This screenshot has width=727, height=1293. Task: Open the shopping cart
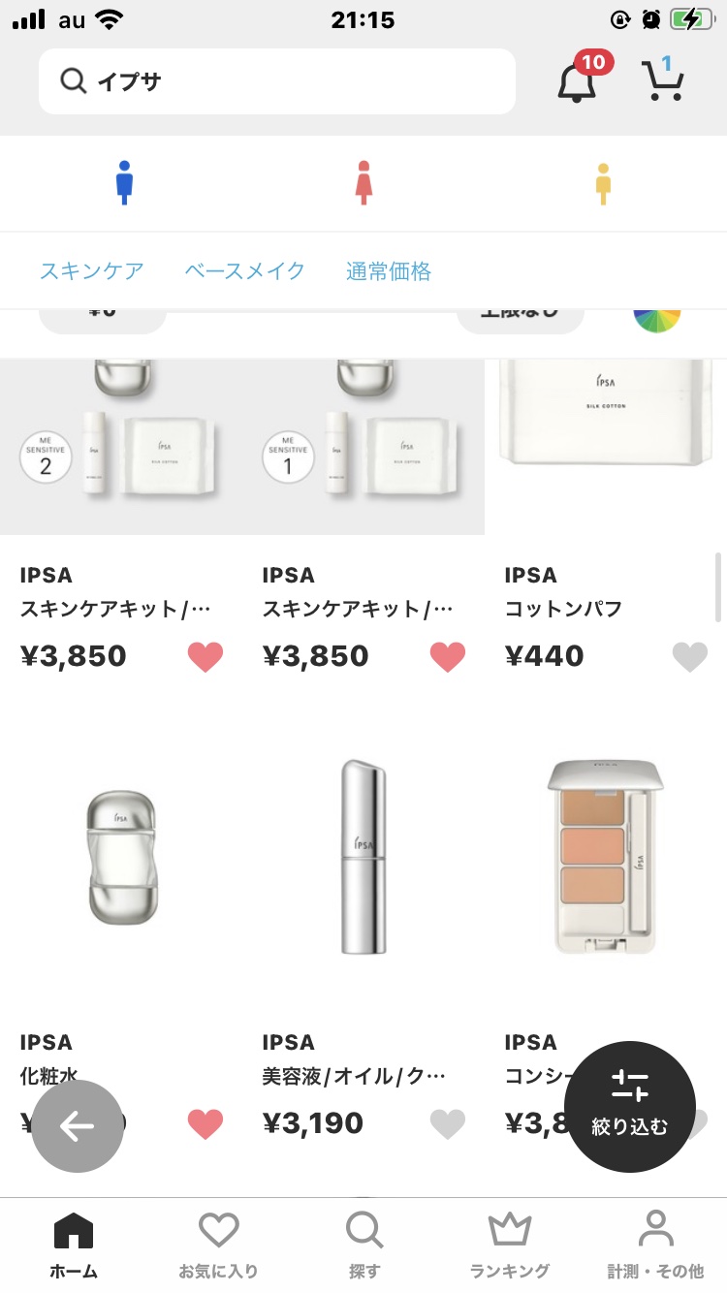coord(663,80)
